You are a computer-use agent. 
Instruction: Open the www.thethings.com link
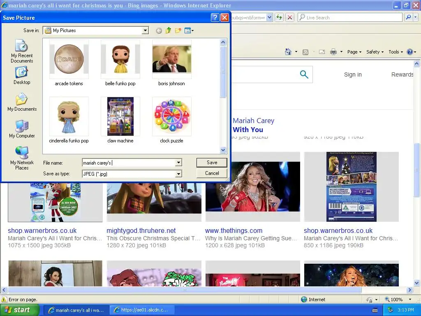(234, 230)
